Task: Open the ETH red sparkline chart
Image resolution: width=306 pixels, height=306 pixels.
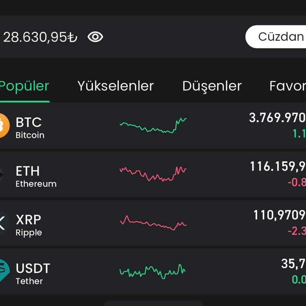Action: (x=153, y=174)
